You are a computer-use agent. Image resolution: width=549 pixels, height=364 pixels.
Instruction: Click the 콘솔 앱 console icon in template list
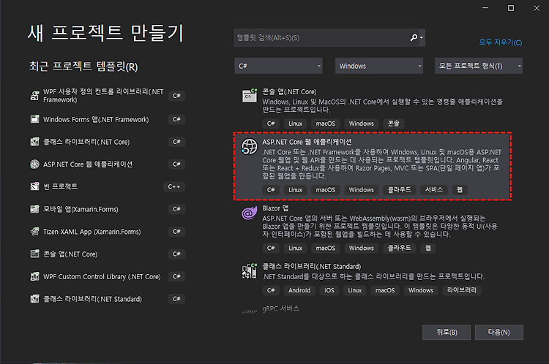pos(250,96)
